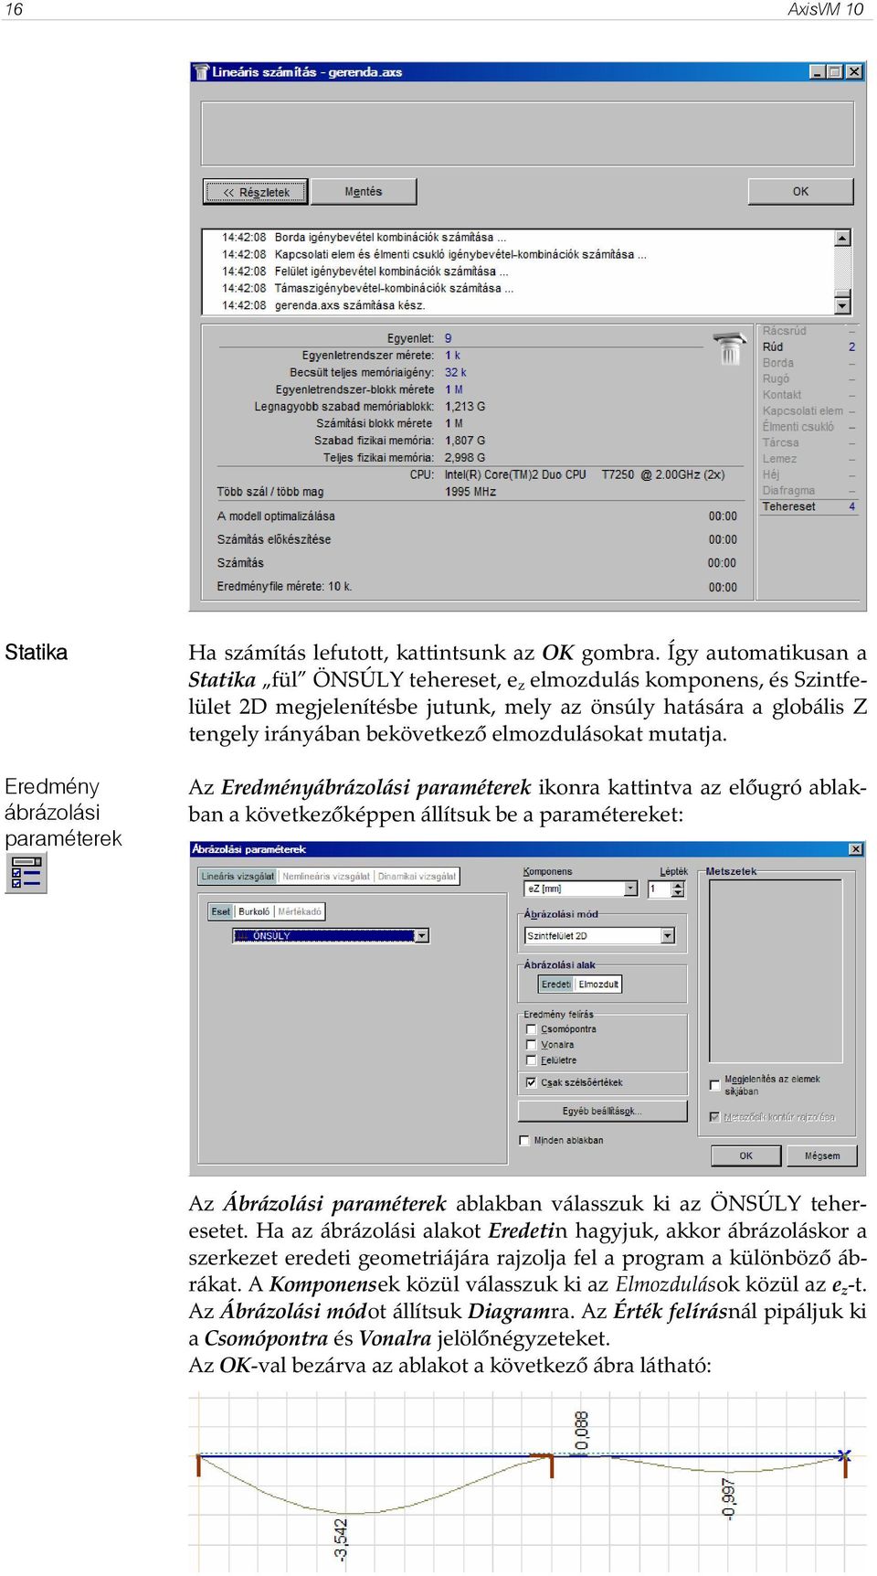877x1576 pixels.
Task: Click the Lépték value field
Action: point(659,889)
